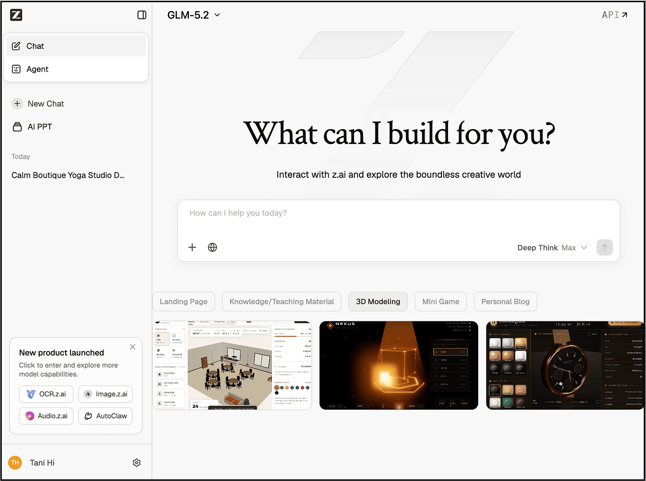Click the Z.ai logo icon
The width and height of the screenshot is (646, 481).
(x=16, y=15)
